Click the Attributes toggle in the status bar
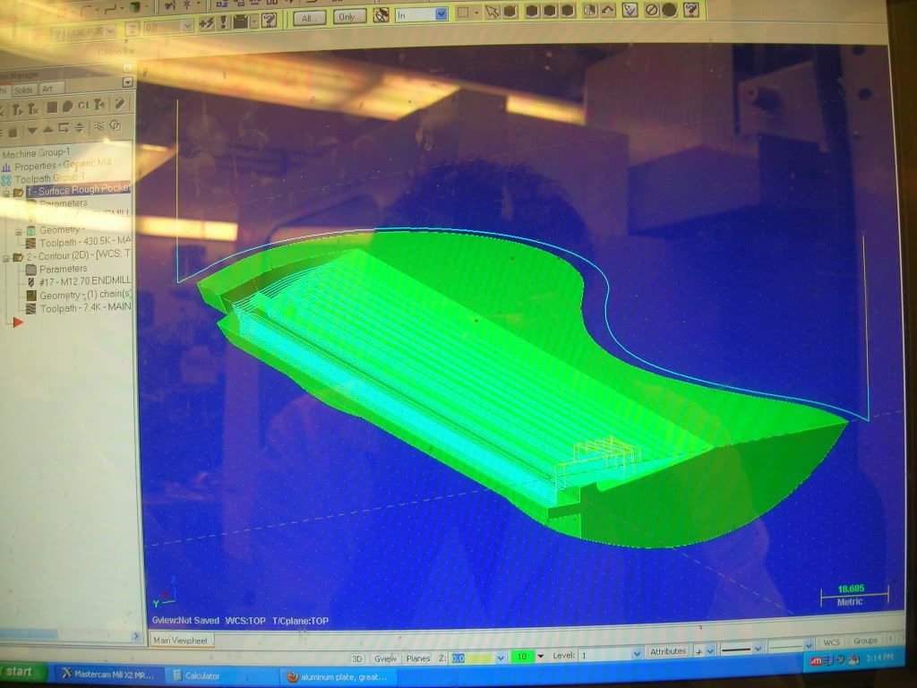 668,653
